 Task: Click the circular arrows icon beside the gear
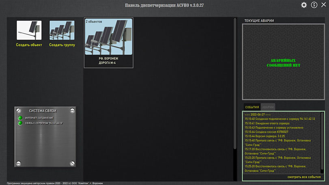click(314, 5)
